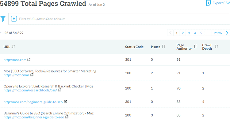Jump to last page 2196
The image size is (230, 123).
pos(218,33)
